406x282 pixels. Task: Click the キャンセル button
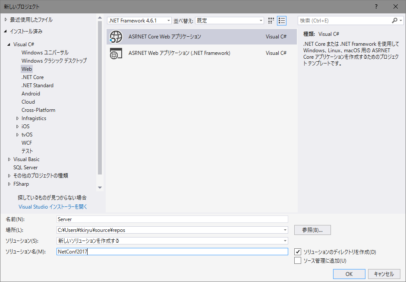tap(384, 274)
